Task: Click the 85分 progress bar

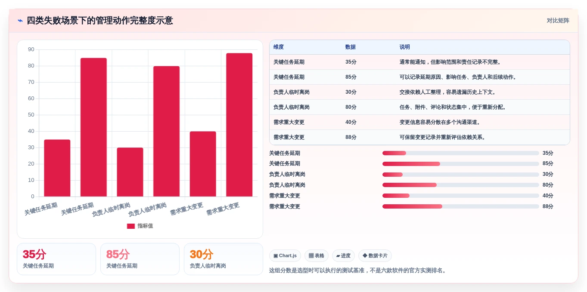Action: tap(461, 164)
